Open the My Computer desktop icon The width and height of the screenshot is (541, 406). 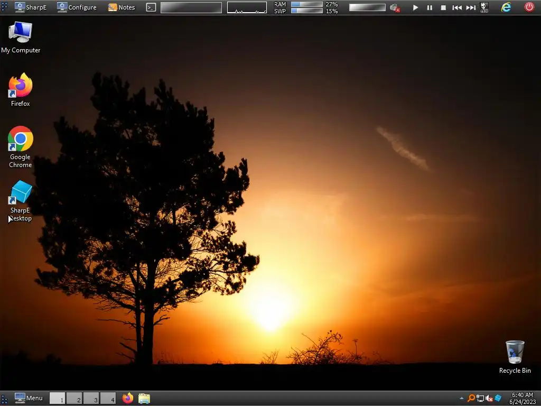tap(21, 38)
